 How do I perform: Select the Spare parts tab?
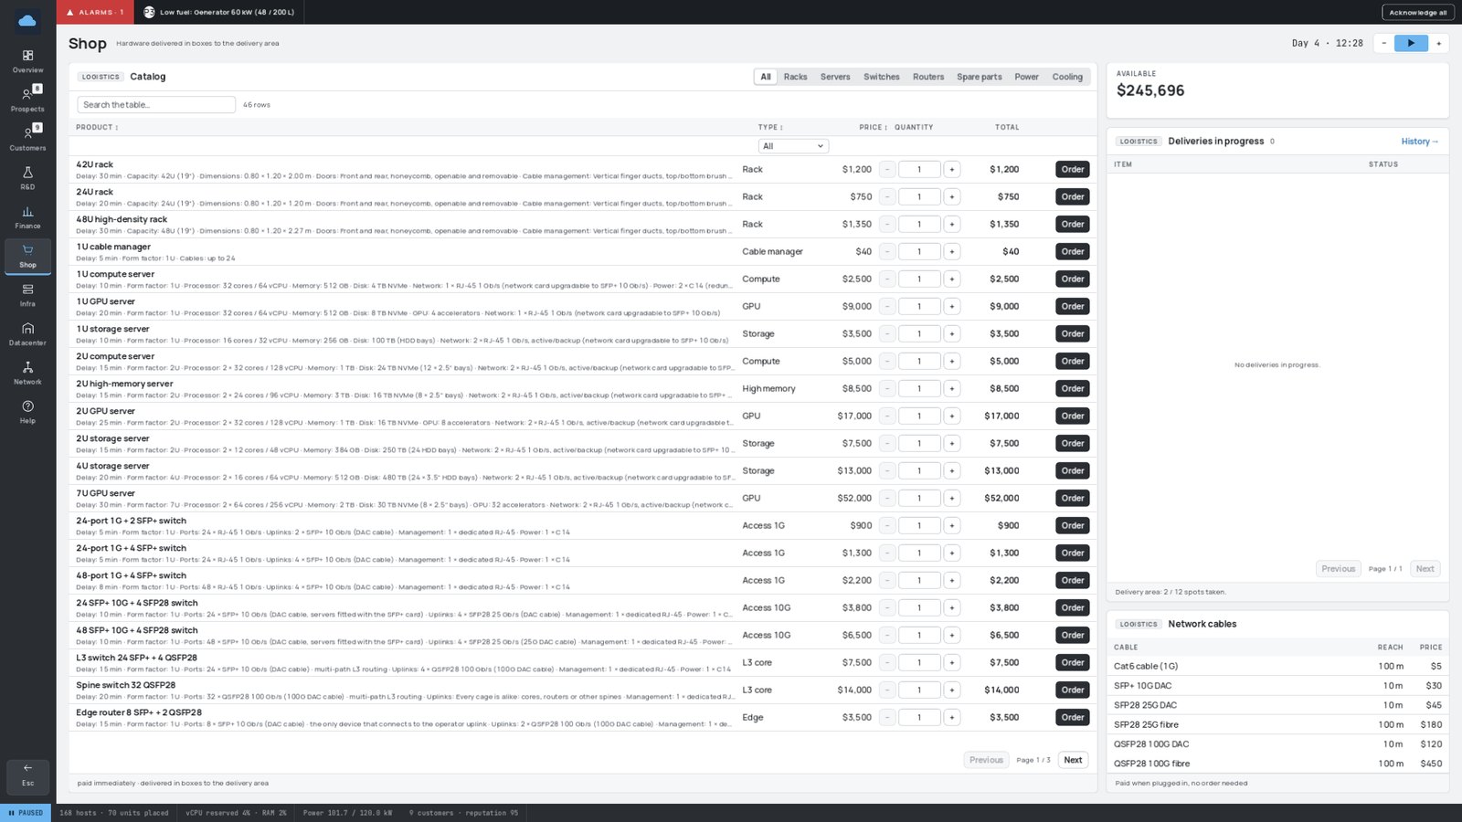[x=980, y=77]
